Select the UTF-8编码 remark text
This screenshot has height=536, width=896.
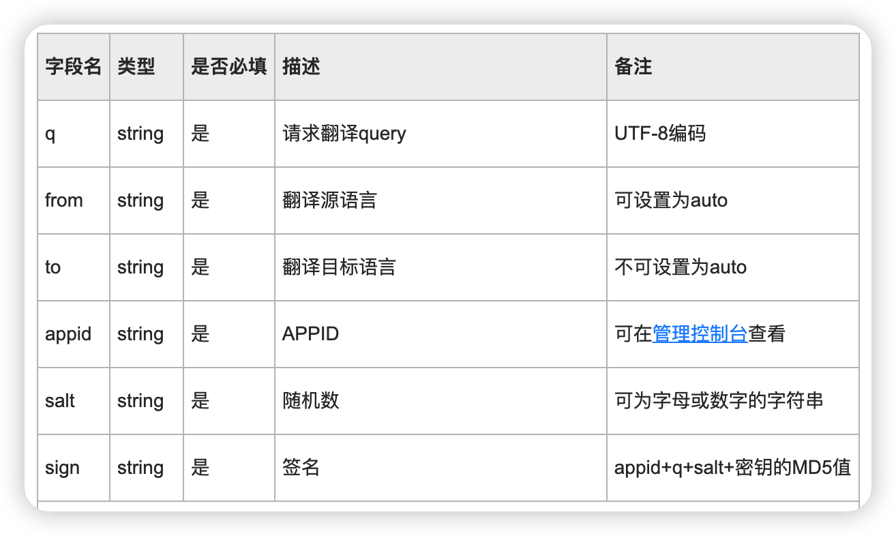click(659, 134)
